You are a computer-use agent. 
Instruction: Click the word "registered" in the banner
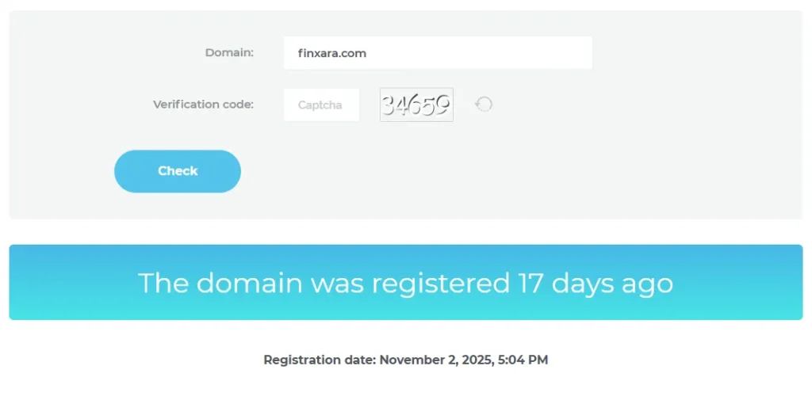pos(441,283)
